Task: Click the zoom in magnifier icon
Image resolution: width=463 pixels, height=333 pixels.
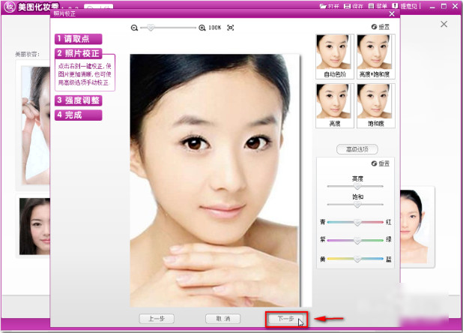Action: tap(202, 28)
